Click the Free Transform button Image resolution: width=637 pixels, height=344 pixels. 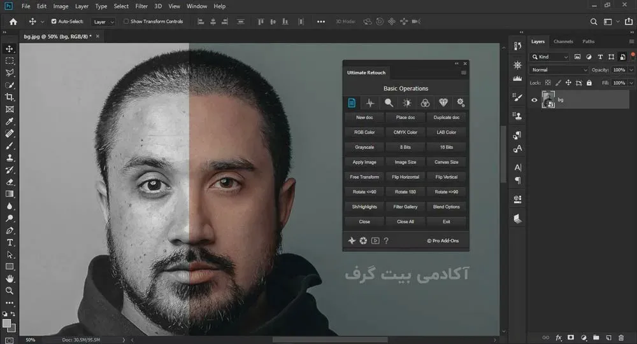point(364,177)
